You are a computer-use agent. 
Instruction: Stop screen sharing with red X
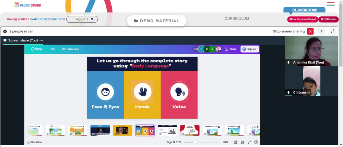pos(310,31)
